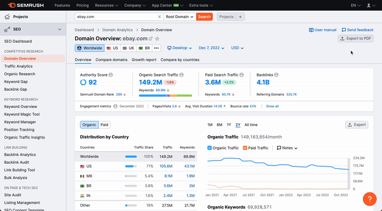Click Export to PDF button
The height and width of the screenshot is (211, 382).
coord(356,39)
